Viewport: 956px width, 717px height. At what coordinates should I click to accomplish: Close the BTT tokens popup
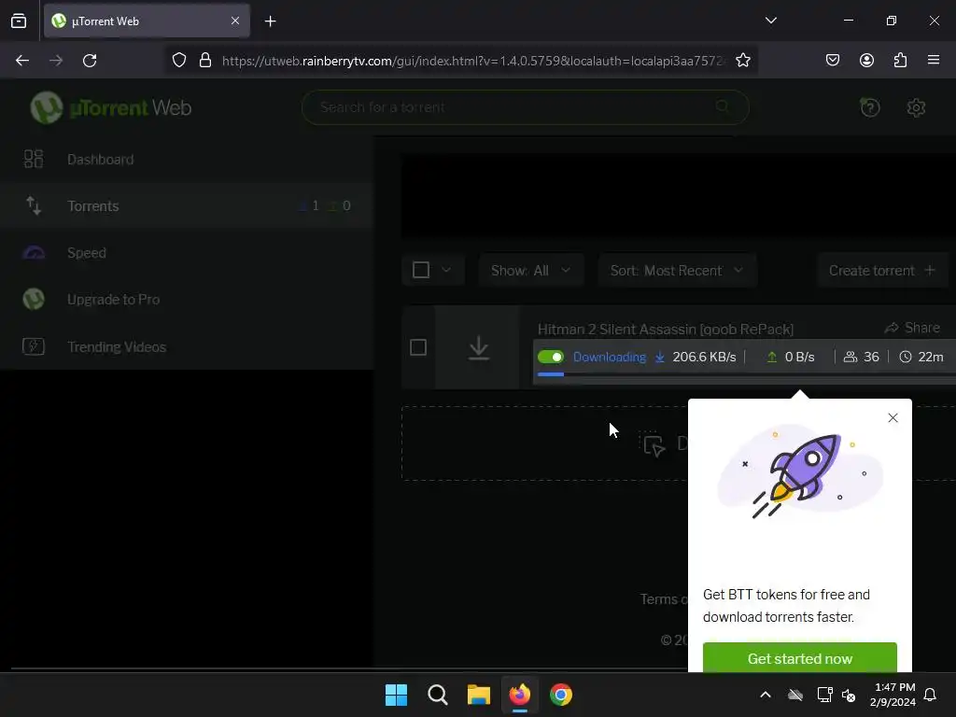(x=893, y=417)
